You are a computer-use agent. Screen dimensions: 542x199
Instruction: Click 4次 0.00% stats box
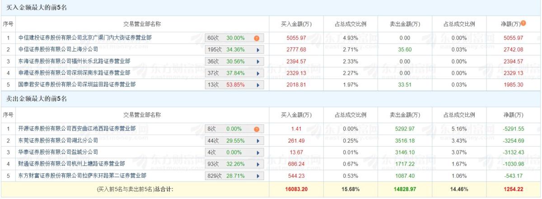tap(234, 152)
